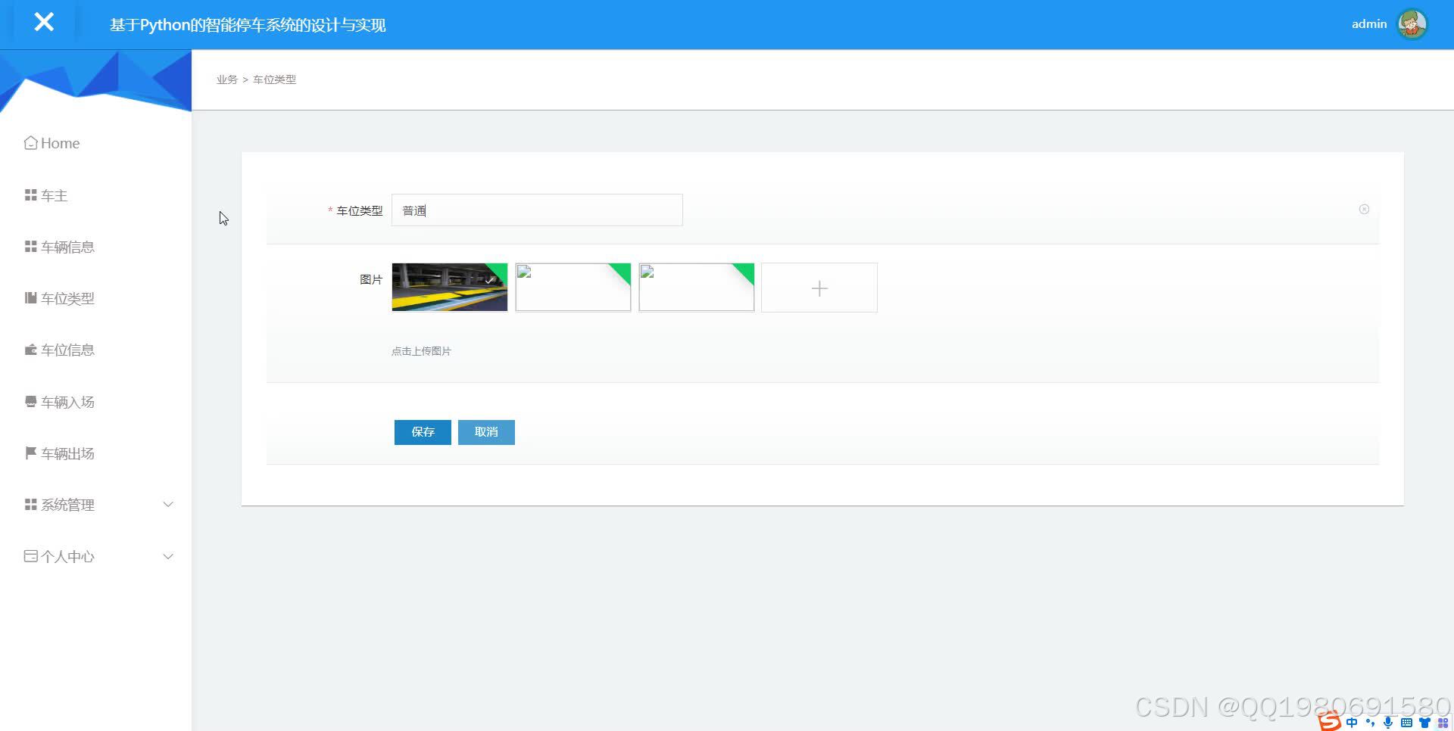
Task: Toggle Chinese input mode 中 icon
Action: (x=1352, y=723)
